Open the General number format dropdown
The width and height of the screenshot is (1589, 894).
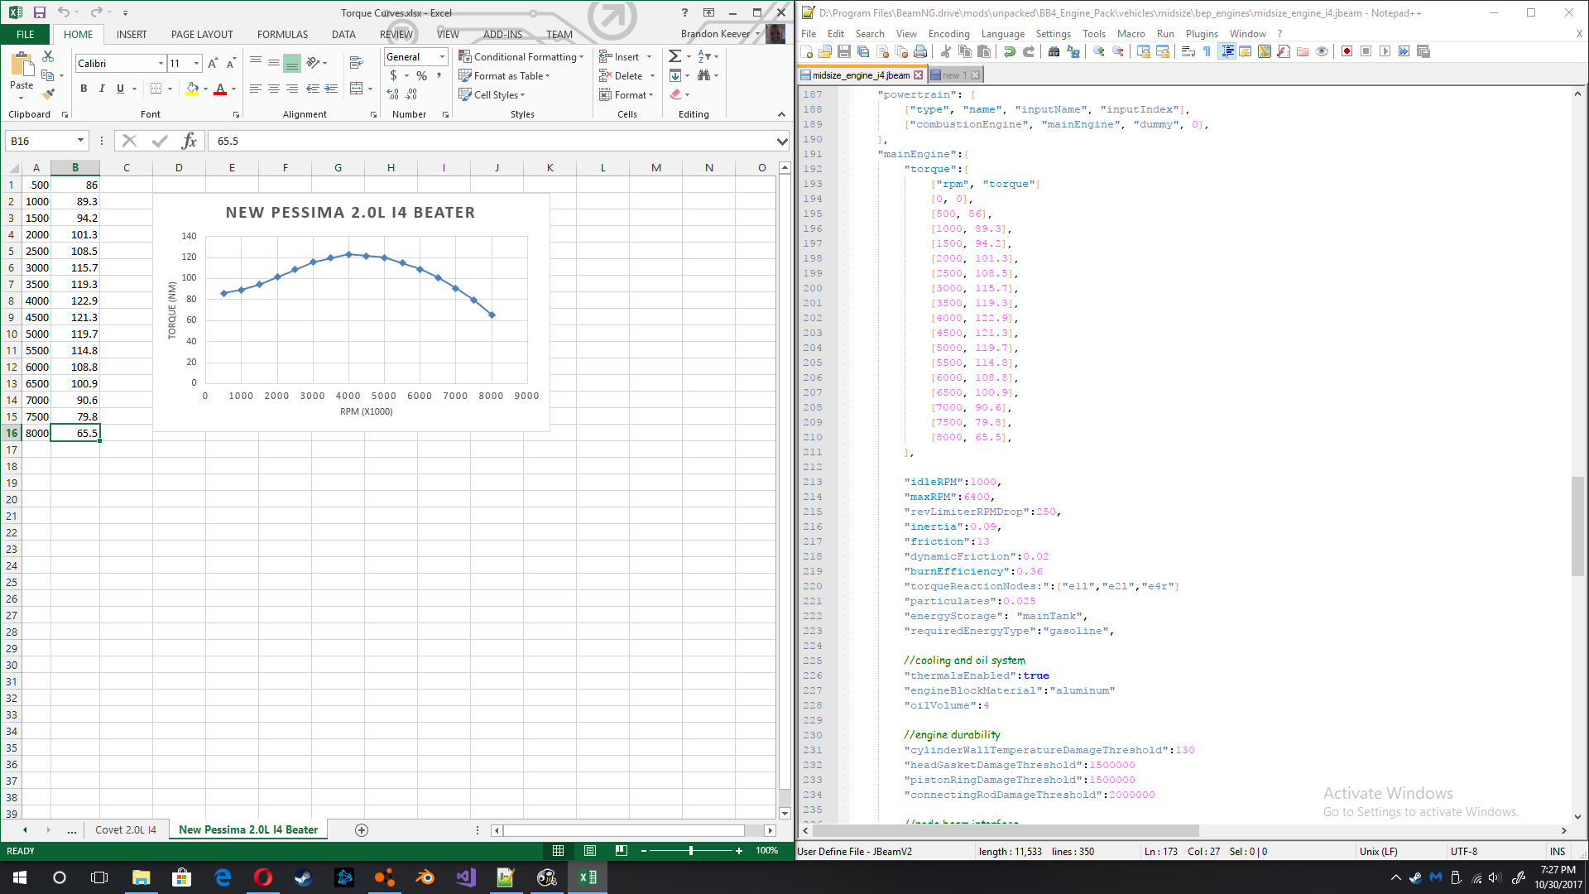coord(442,57)
